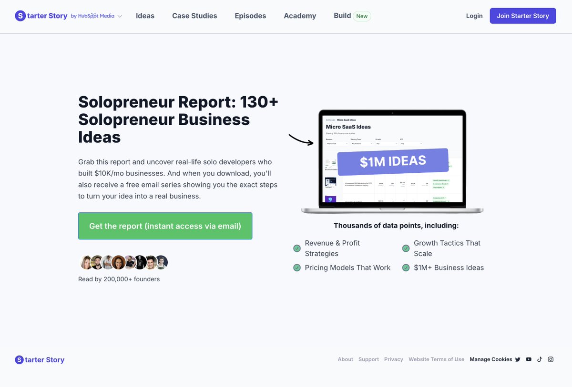Image resolution: width=572 pixels, height=387 pixels.
Task: Click Manage Cookies in the footer
Action: (x=491, y=359)
